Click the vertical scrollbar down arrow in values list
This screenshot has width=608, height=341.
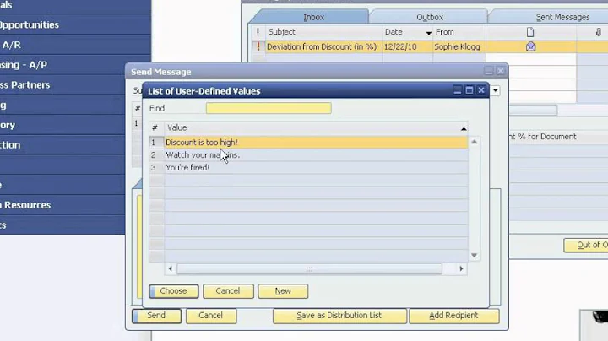coord(474,255)
